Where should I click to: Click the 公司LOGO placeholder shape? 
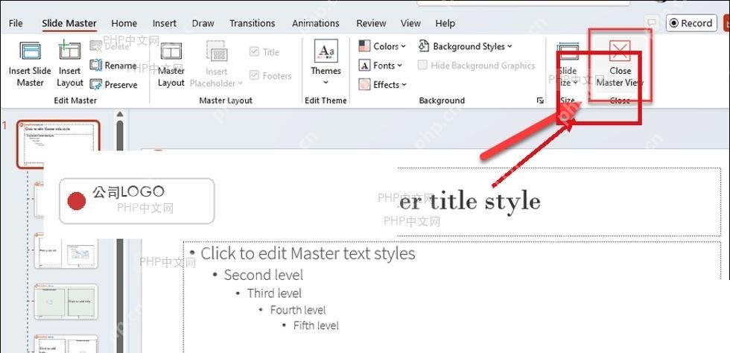[137, 201]
